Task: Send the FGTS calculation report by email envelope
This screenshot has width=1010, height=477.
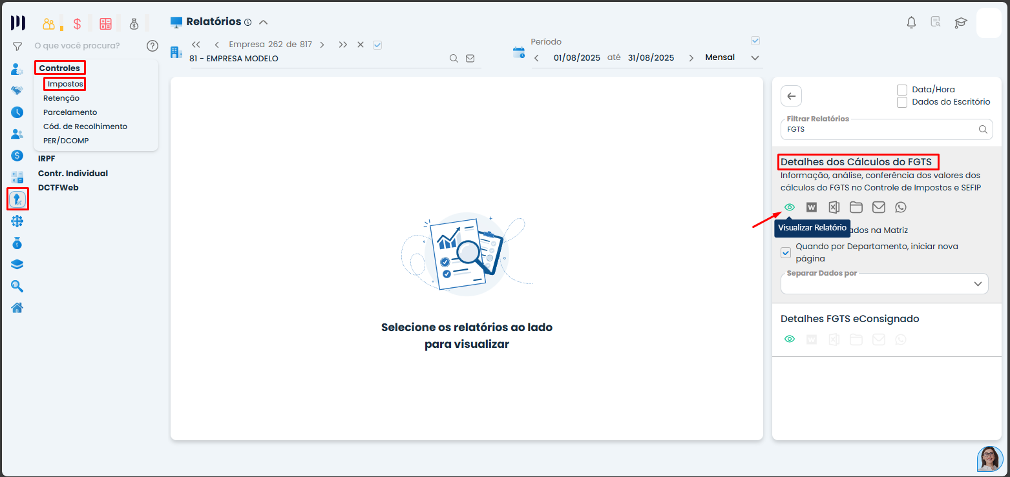Action: tap(878, 207)
